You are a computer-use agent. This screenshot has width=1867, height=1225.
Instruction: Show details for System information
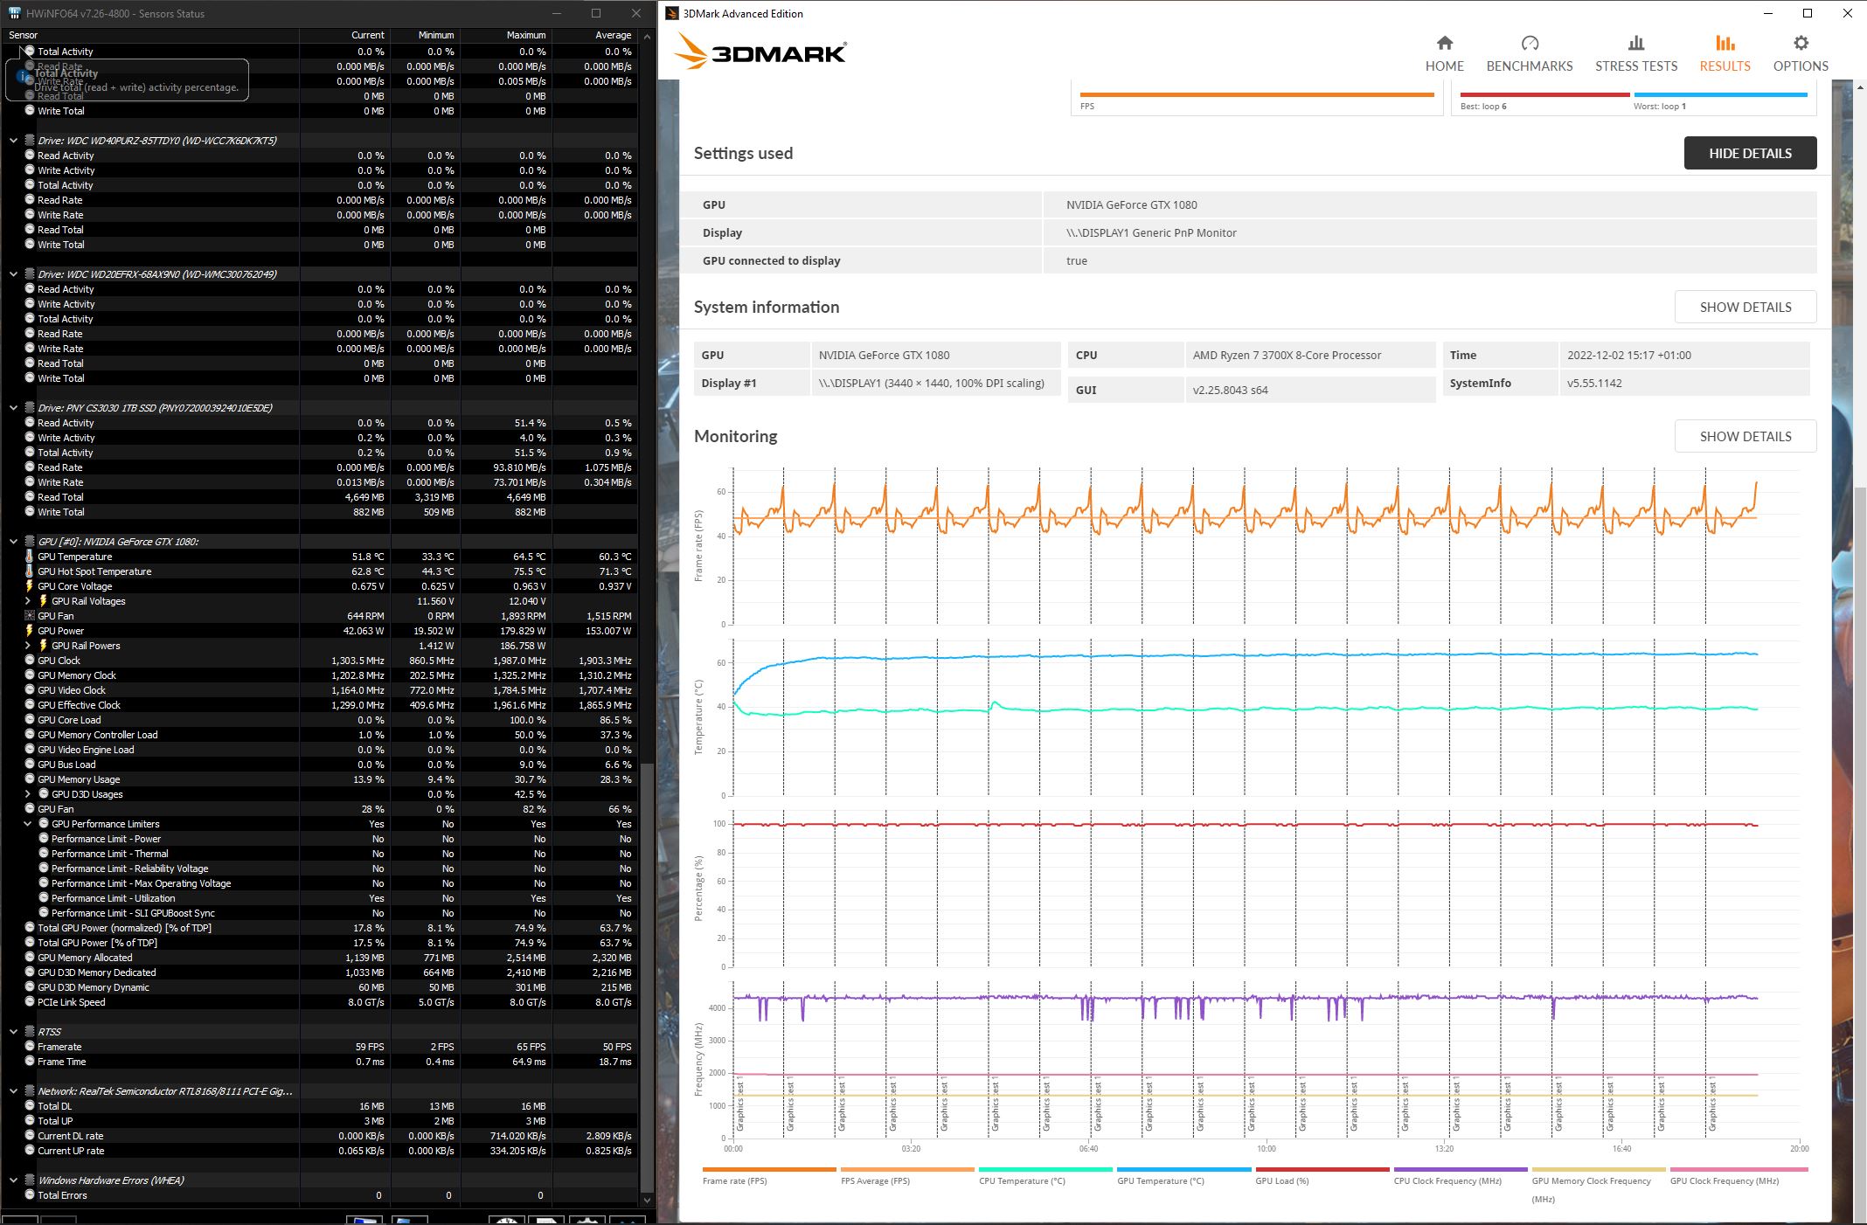coord(1746,307)
